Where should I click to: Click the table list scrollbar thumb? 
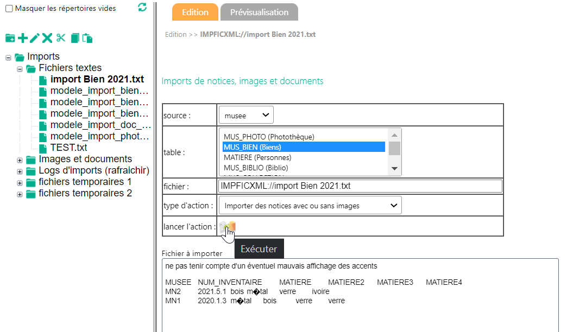394,148
